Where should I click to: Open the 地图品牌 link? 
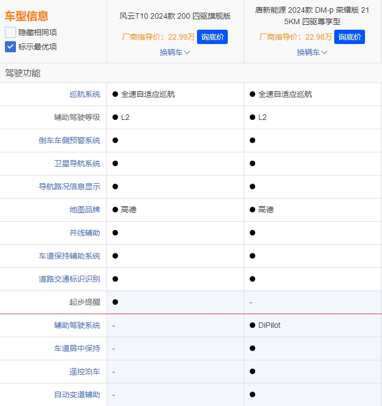click(x=85, y=210)
